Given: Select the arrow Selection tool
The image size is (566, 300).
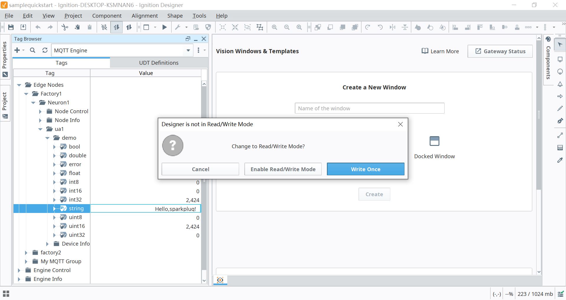Looking at the screenshot, I should pyautogui.click(x=560, y=45).
